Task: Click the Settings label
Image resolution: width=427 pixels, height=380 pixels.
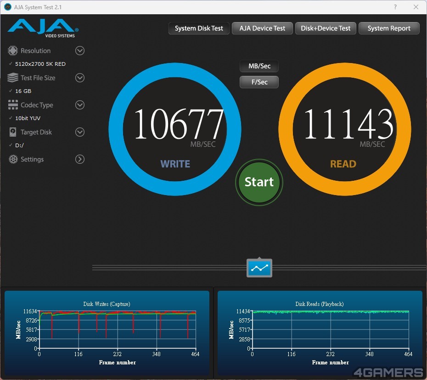Action: click(32, 159)
